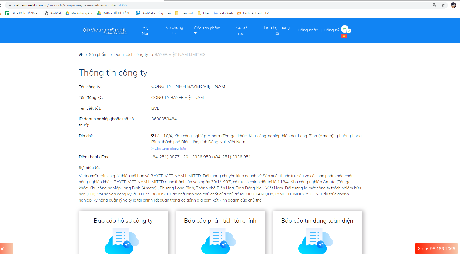The image size is (460, 254).
Task: Click the map pin icon beside address
Action: pyautogui.click(x=152, y=136)
